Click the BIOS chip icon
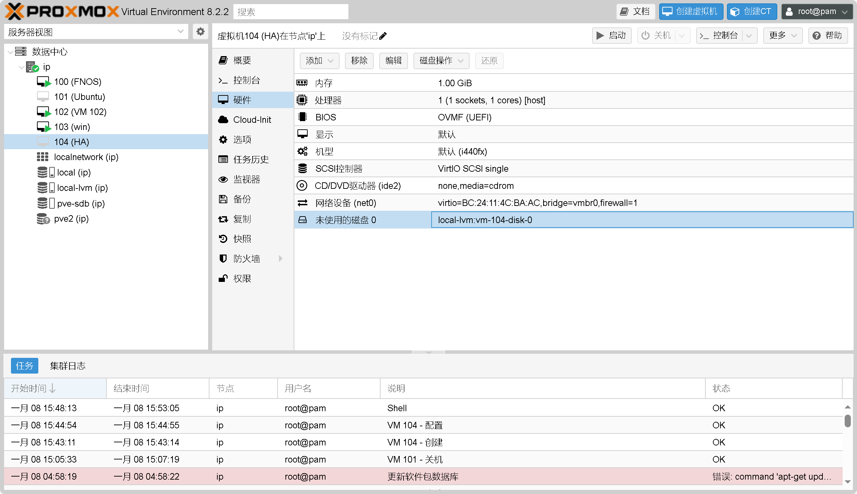 pyautogui.click(x=302, y=117)
